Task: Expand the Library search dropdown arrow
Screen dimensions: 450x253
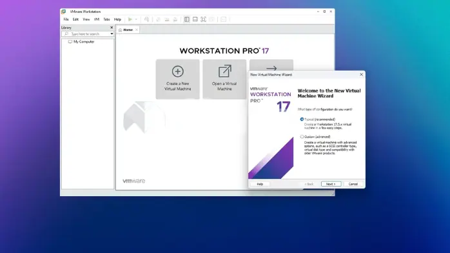Action: (x=112, y=34)
